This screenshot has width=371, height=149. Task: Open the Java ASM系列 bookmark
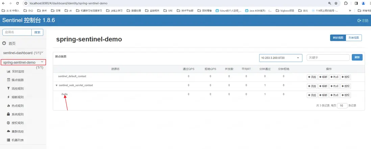(258, 11)
